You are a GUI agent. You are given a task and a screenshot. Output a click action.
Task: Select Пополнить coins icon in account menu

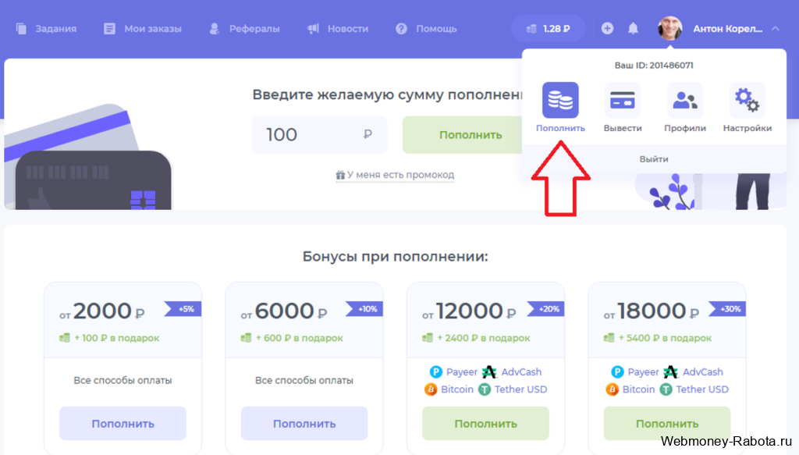pyautogui.click(x=560, y=101)
